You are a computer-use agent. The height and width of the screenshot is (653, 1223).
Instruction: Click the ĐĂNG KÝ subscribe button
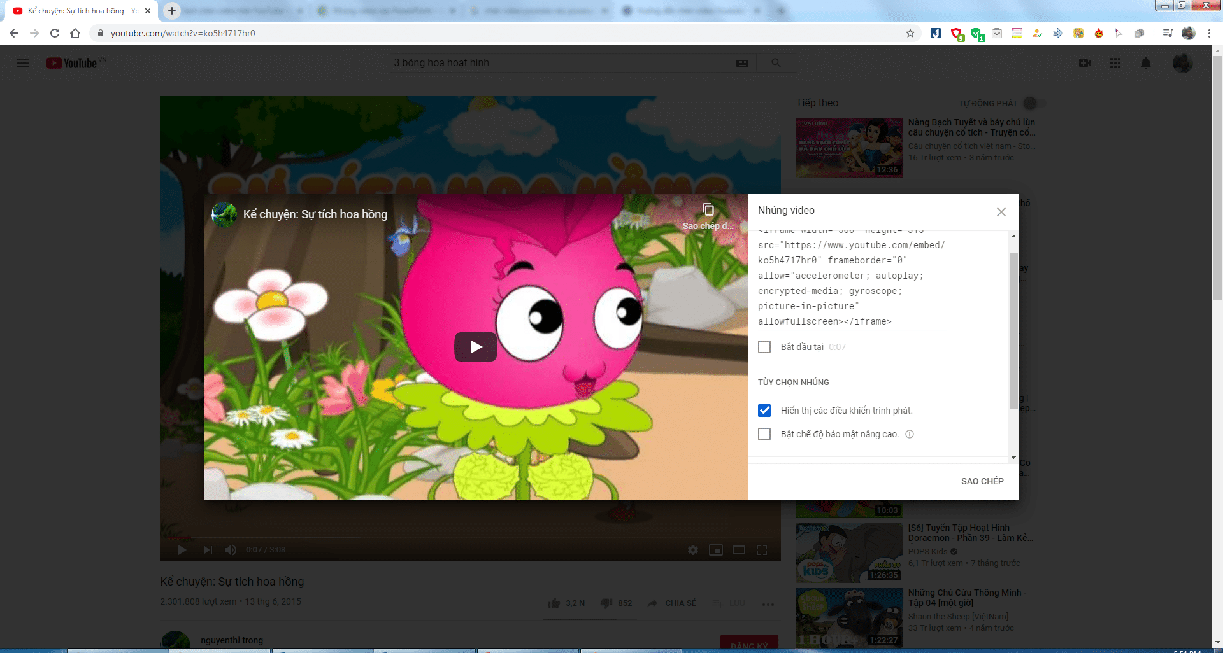click(x=749, y=644)
